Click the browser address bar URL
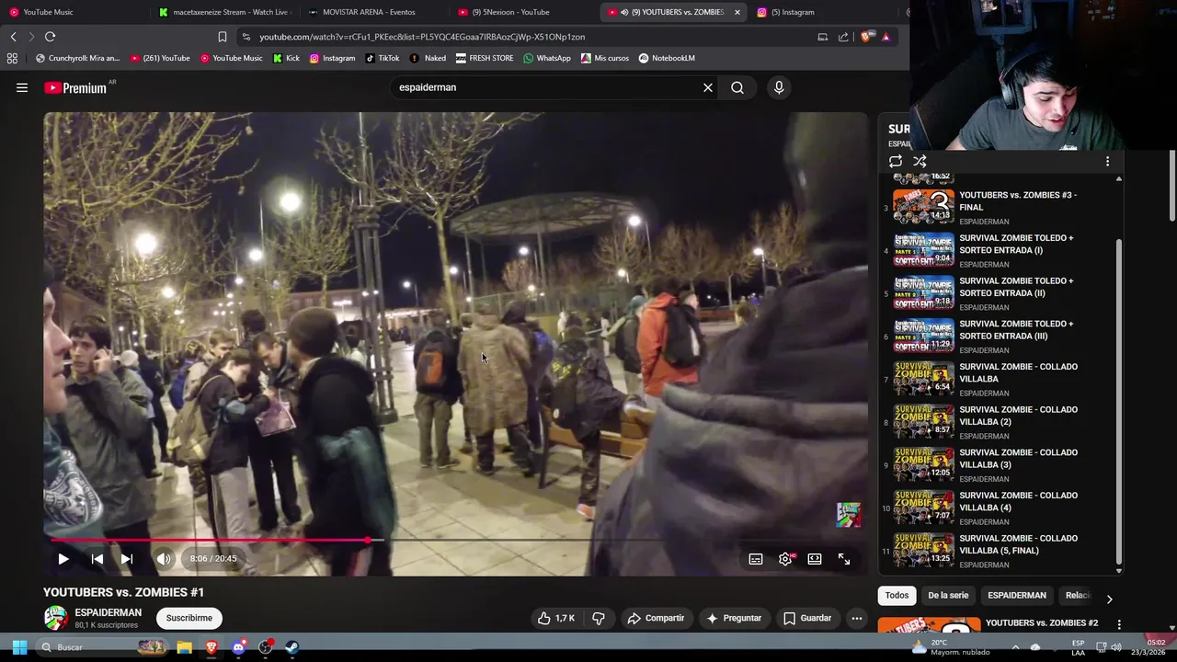Image resolution: width=1177 pixels, height=662 pixels. click(422, 37)
